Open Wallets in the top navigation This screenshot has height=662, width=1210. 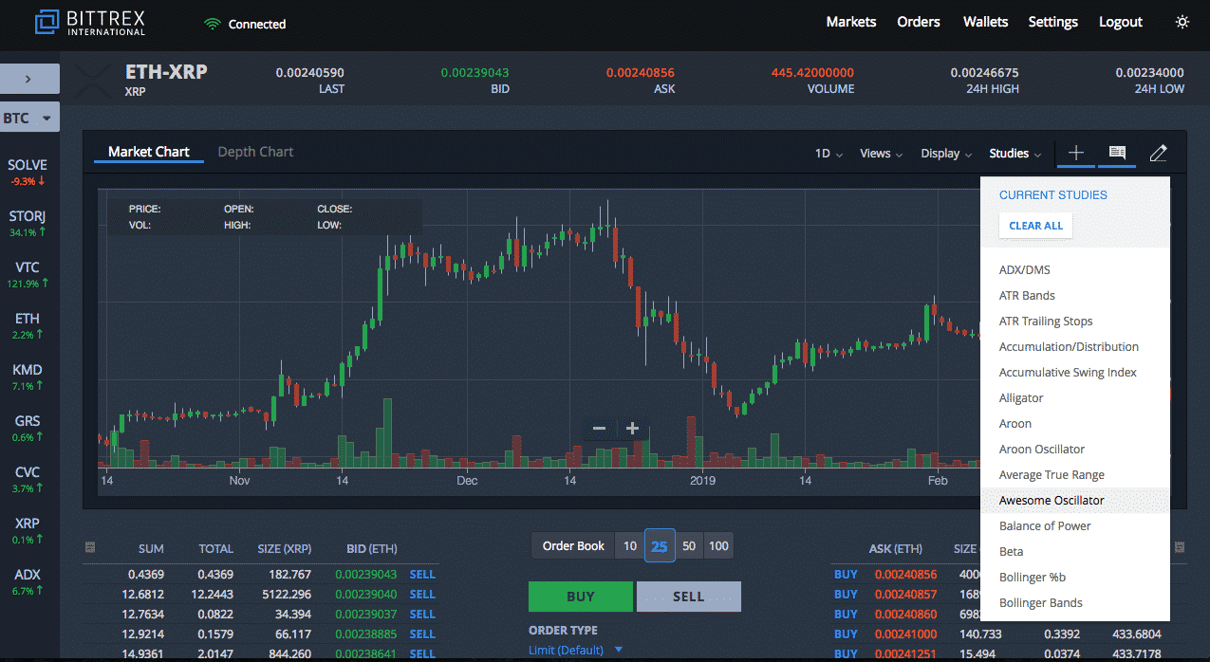[x=985, y=22]
